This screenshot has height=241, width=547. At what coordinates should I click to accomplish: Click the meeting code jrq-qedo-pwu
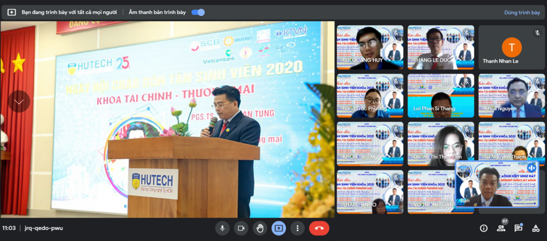(x=44, y=228)
